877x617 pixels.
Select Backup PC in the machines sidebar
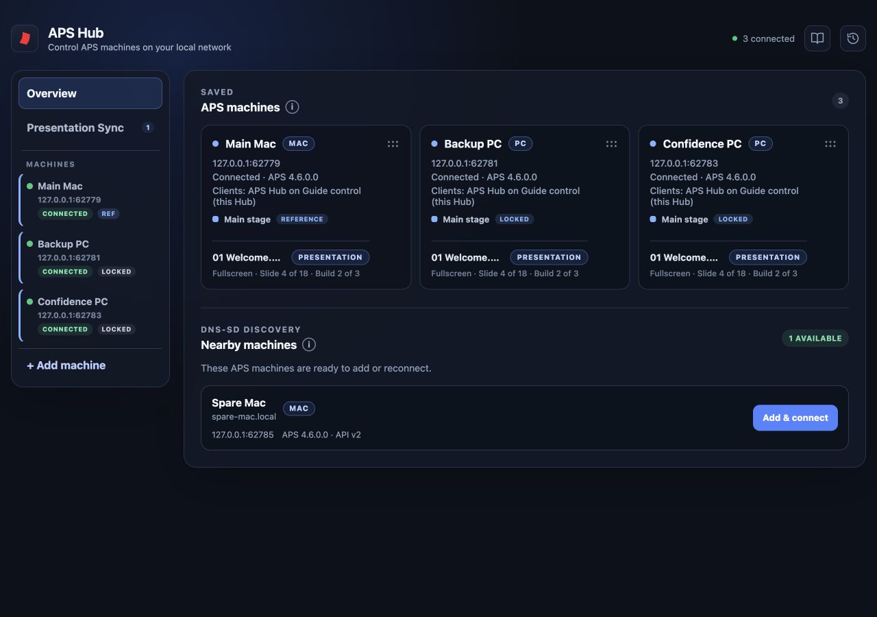pyautogui.click(x=90, y=257)
